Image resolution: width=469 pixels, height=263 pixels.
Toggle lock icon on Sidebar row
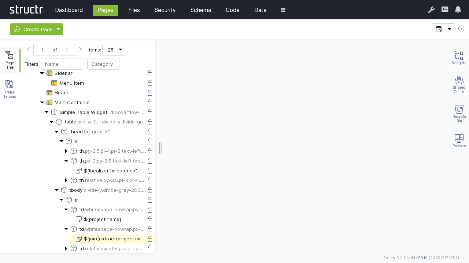pos(150,73)
